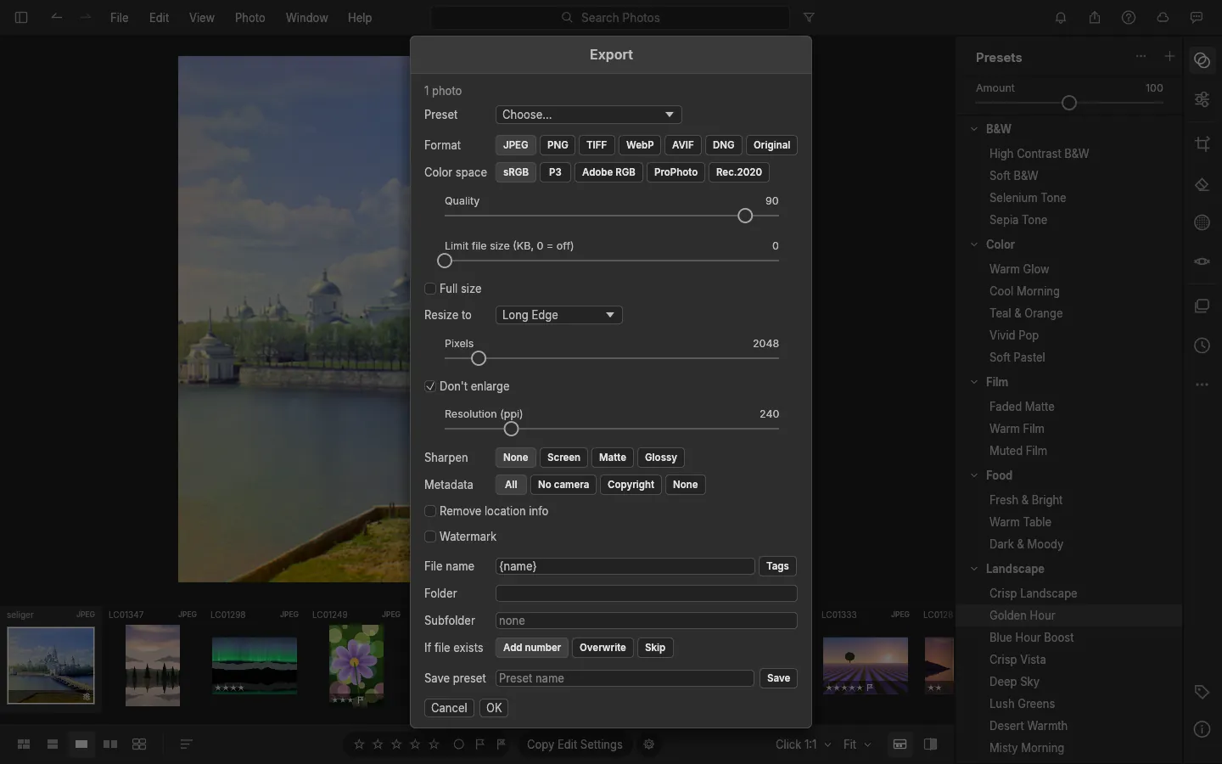This screenshot has width=1222, height=764.
Task: Open sort order icon in bottom bar
Action: [187, 744]
